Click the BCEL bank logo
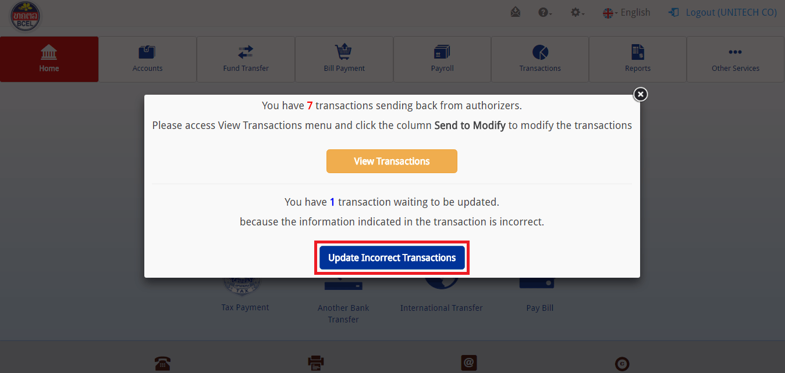This screenshot has height=373, width=785. pos(26,16)
